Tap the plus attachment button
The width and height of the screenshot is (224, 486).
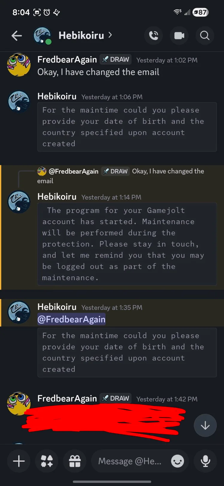point(19,461)
